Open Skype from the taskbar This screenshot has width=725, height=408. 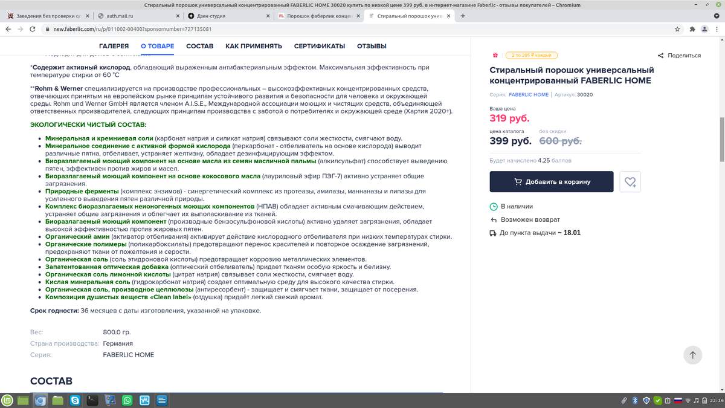75,400
